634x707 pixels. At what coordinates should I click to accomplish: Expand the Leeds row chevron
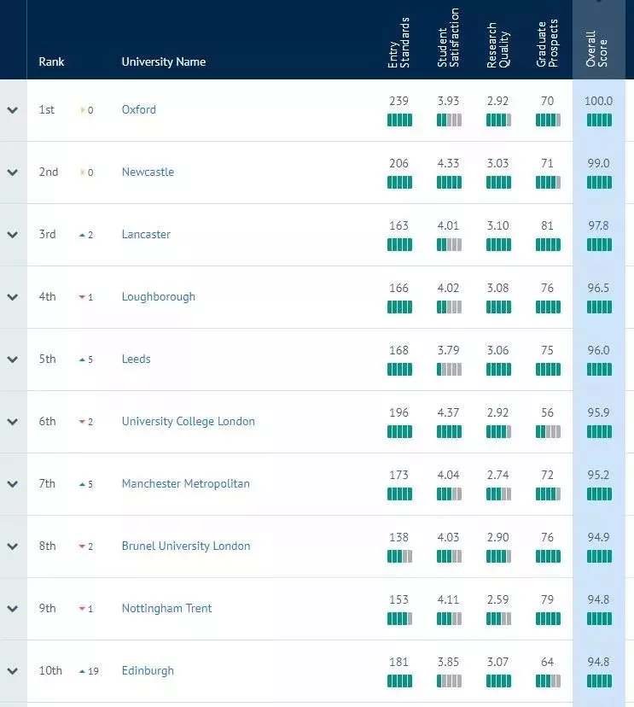coord(13,359)
